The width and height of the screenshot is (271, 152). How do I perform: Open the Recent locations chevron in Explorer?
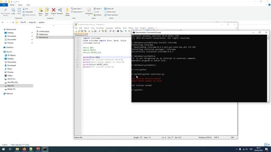point(10,22)
